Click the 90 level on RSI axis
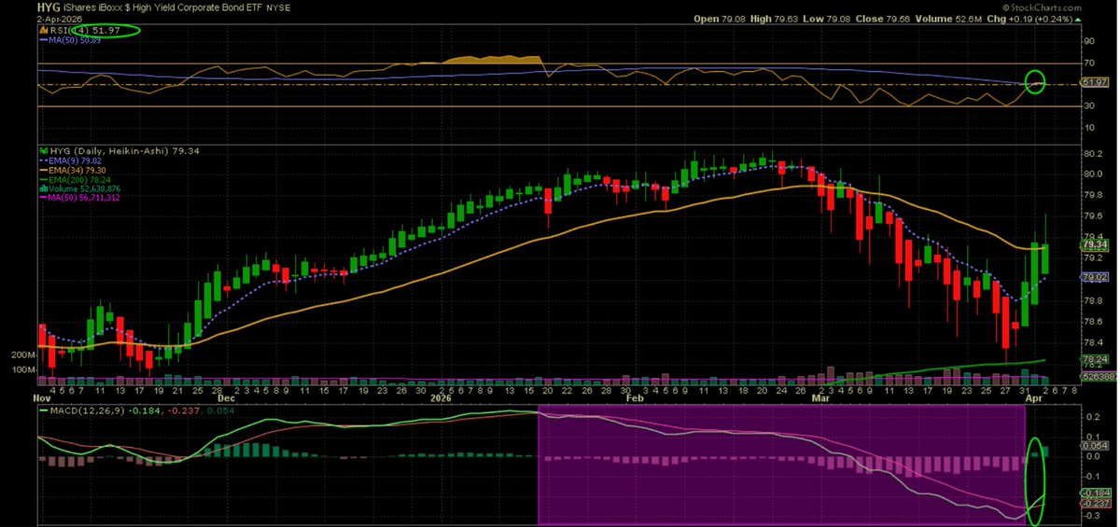Image resolution: width=1120 pixels, height=527 pixels. (1088, 41)
